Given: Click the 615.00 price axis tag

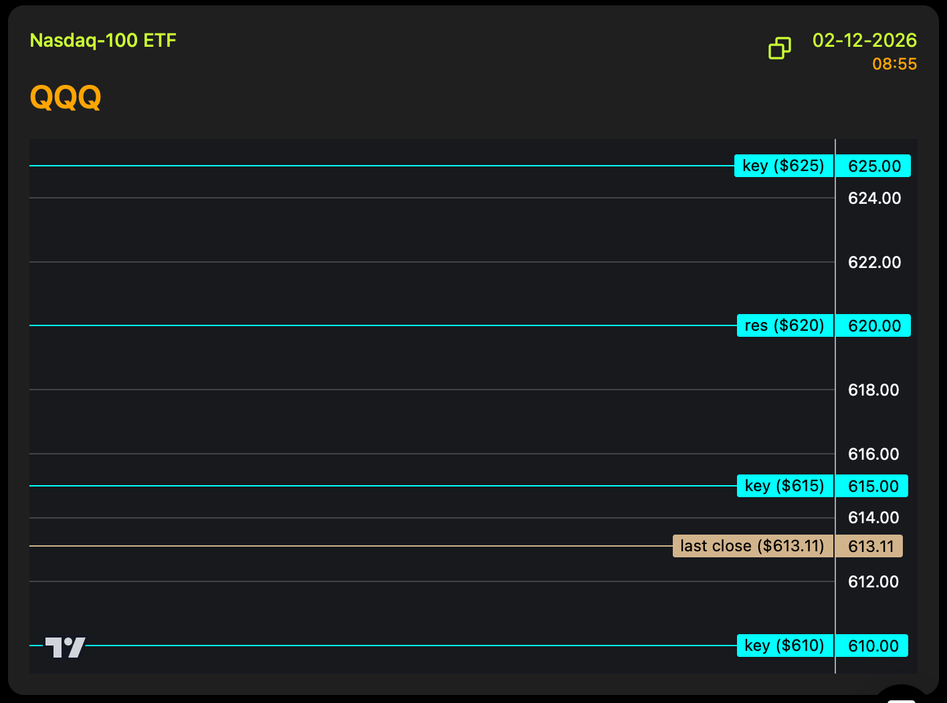Looking at the screenshot, I should [872, 486].
